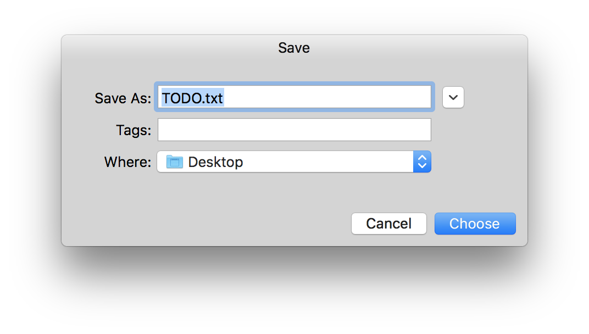The height and width of the screenshot is (334, 589).
Task: Click the "Save As:" label
Action: [123, 98]
